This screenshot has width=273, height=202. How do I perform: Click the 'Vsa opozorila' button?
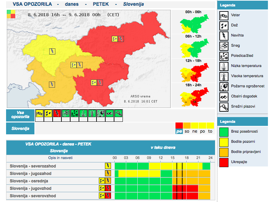click(20, 114)
